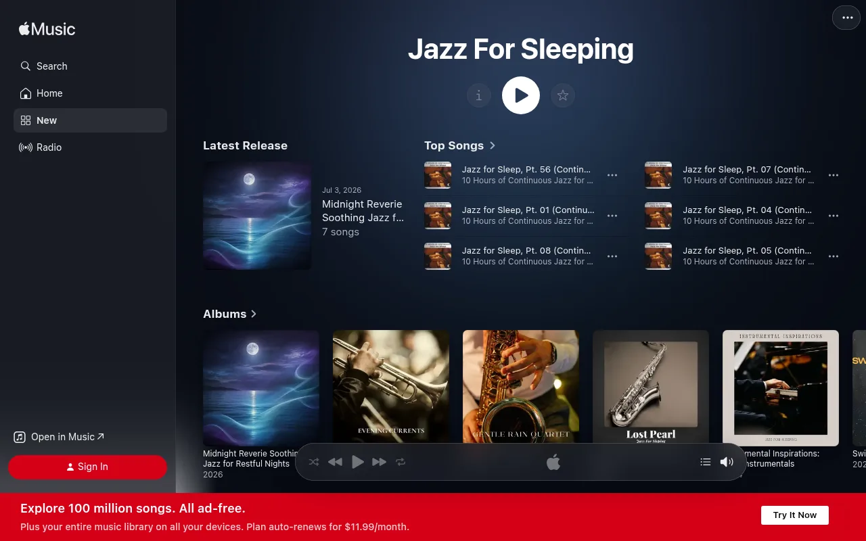Image resolution: width=866 pixels, height=541 pixels.
Task: Favorite the artist with the star icon
Action: (563, 95)
